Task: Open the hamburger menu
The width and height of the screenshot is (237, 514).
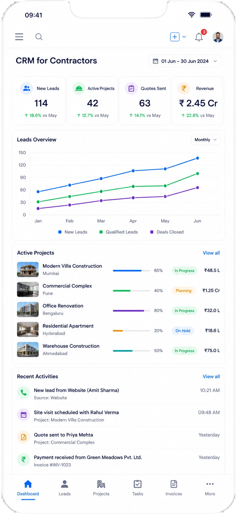Action: pos(19,37)
